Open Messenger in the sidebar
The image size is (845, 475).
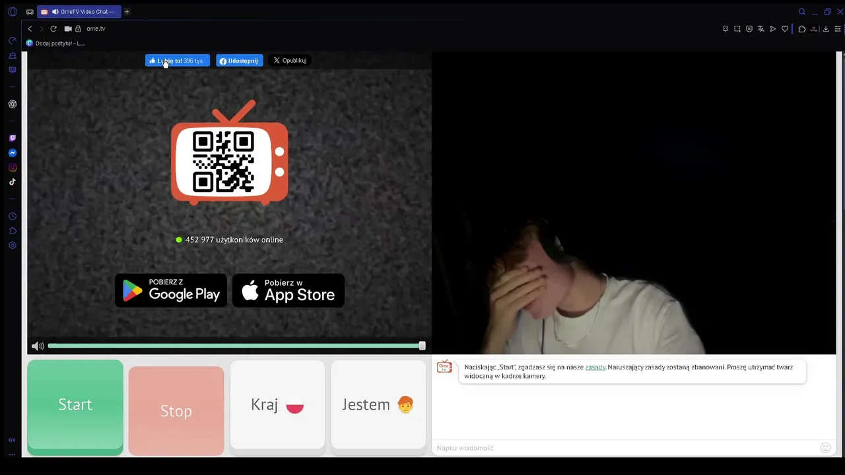tap(13, 153)
